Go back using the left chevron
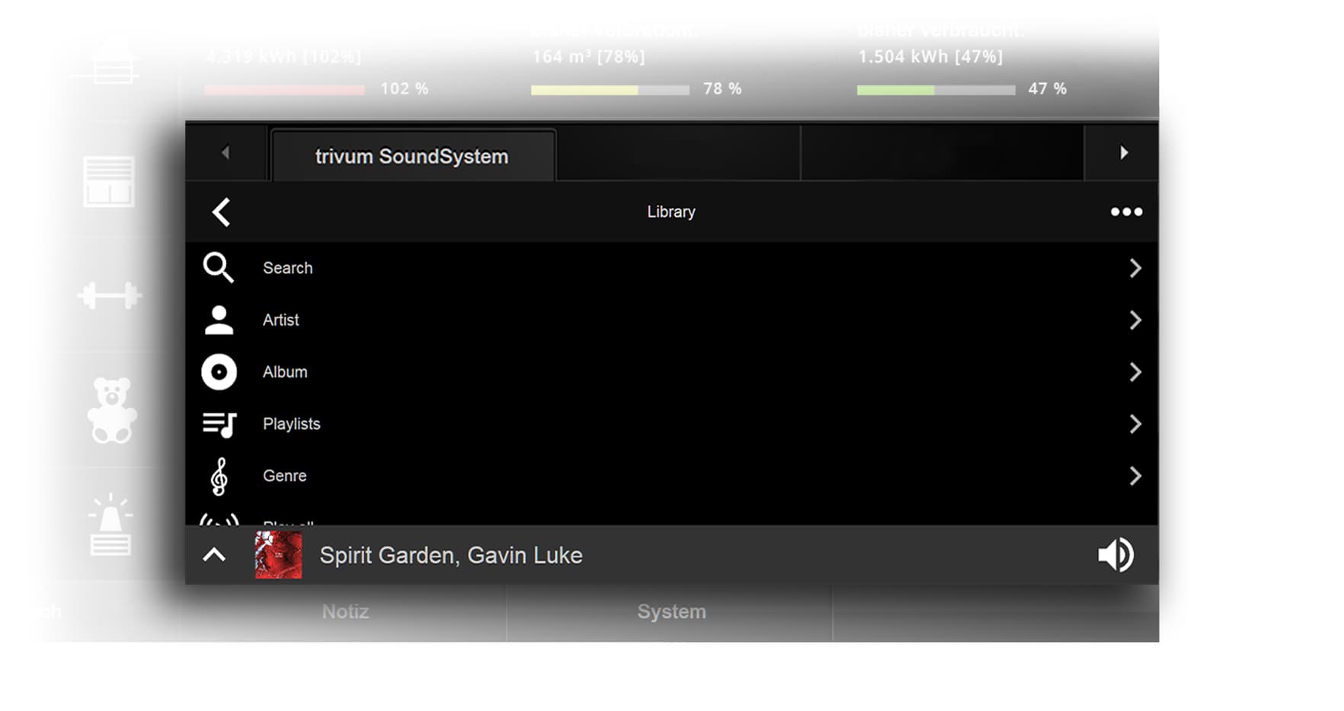This screenshot has width=1344, height=711. point(221,212)
